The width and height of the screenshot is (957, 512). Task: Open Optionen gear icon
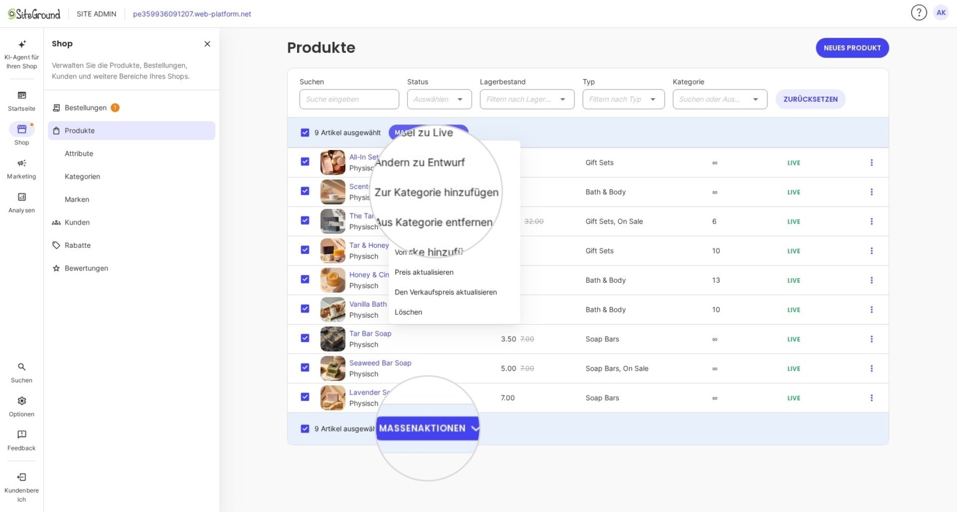pyautogui.click(x=22, y=401)
